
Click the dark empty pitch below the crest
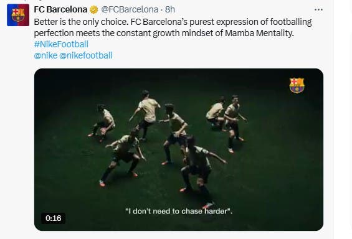click(x=292, y=146)
